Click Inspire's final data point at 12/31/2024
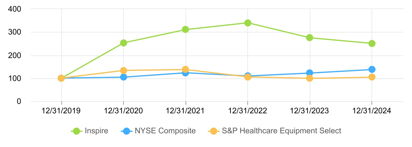The height and width of the screenshot is (147, 412). click(x=372, y=44)
